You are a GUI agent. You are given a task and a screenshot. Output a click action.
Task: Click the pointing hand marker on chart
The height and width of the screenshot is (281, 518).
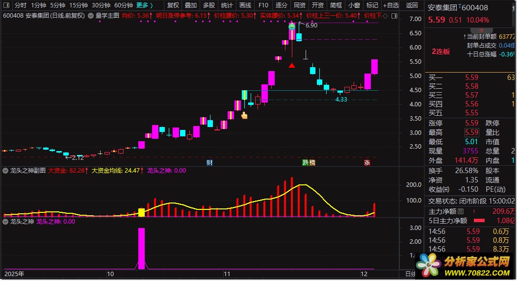[x=244, y=115]
